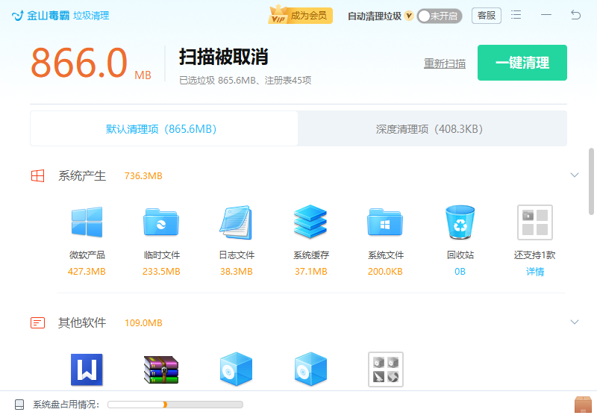This screenshot has height=418, width=597.
Task: Open the 详情 details link
Action: (x=535, y=272)
